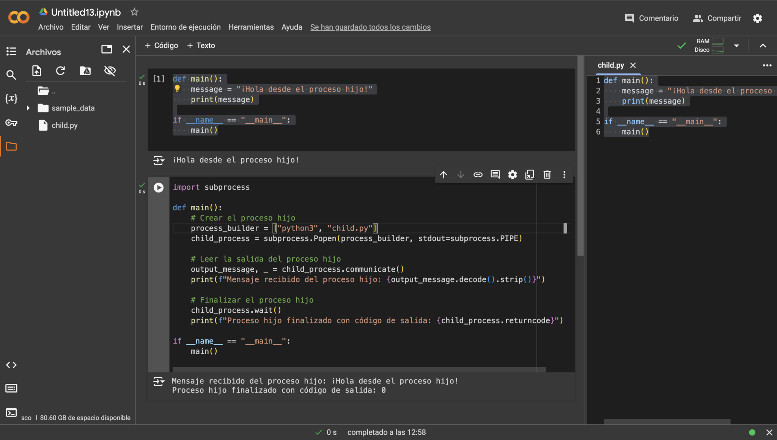The height and width of the screenshot is (440, 777).
Task: Expand the sample_data folder
Action: (28, 108)
